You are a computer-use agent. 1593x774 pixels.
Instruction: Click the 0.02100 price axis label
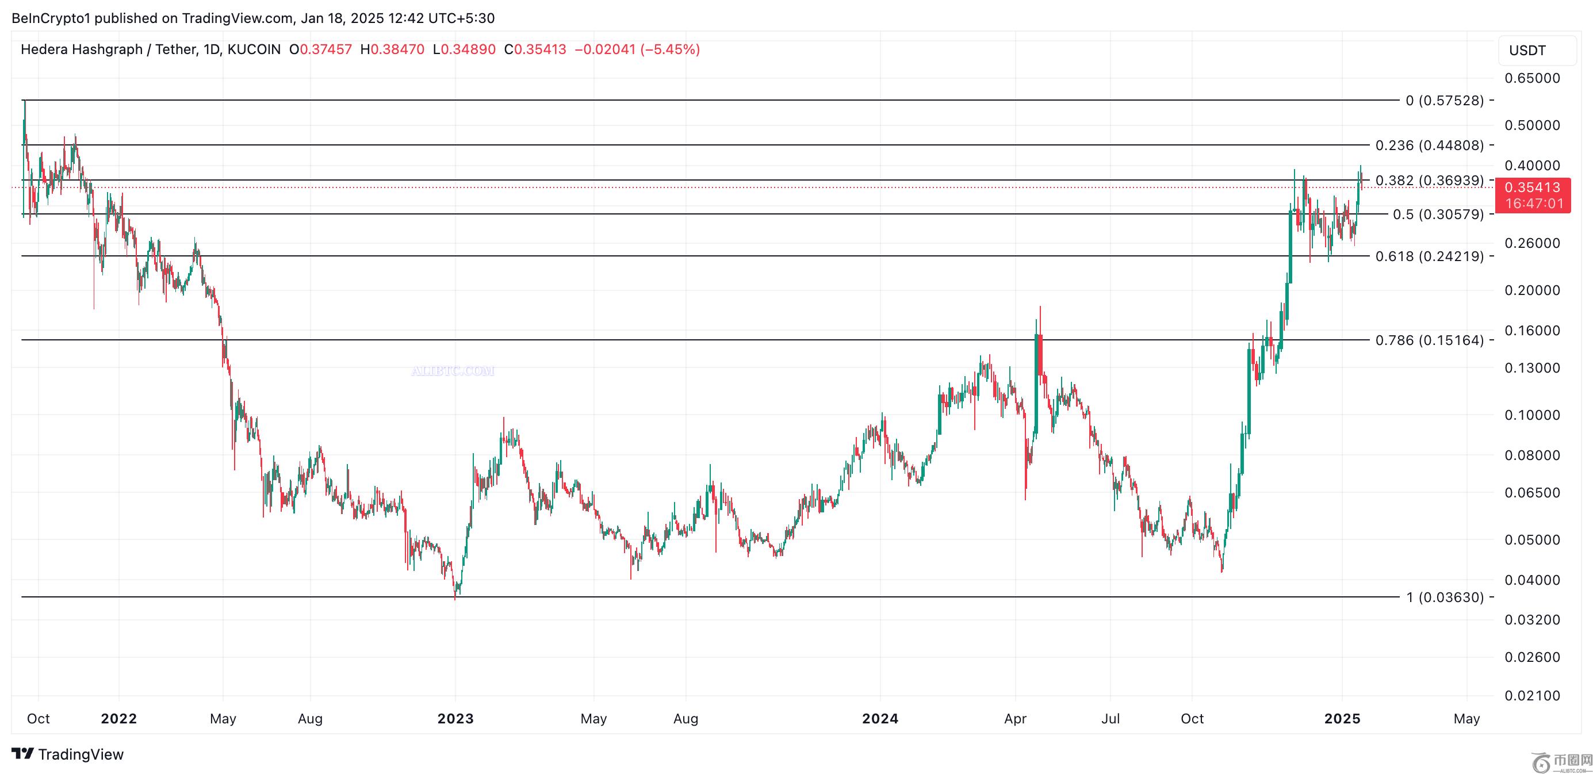pyautogui.click(x=1533, y=695)
